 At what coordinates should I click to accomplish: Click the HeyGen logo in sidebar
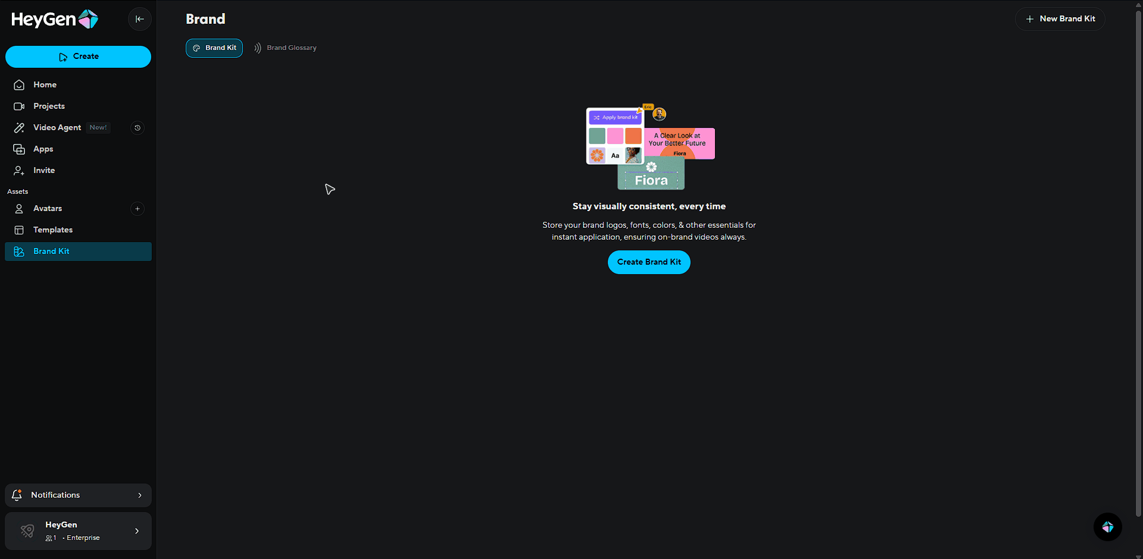pos(55,19)
